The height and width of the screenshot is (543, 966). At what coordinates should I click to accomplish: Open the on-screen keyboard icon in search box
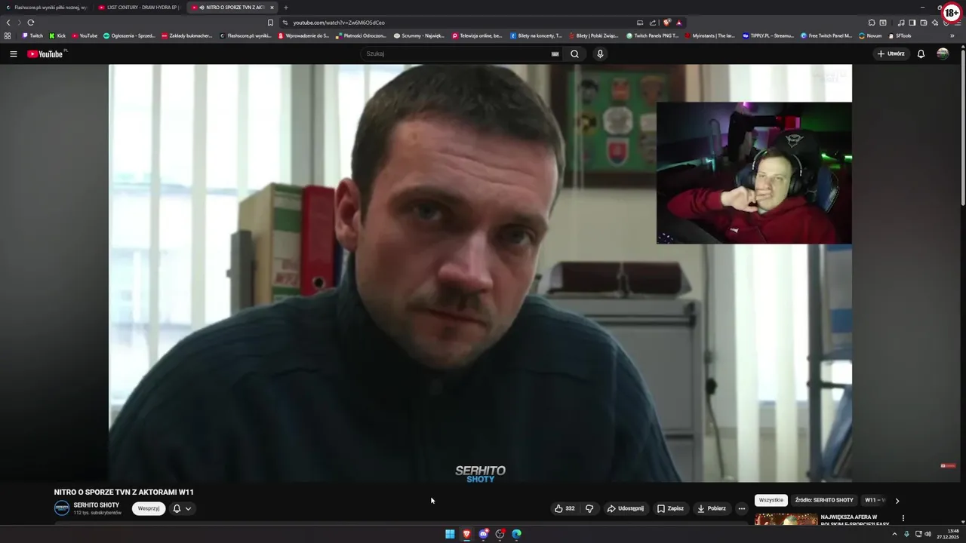click(555, 54)
